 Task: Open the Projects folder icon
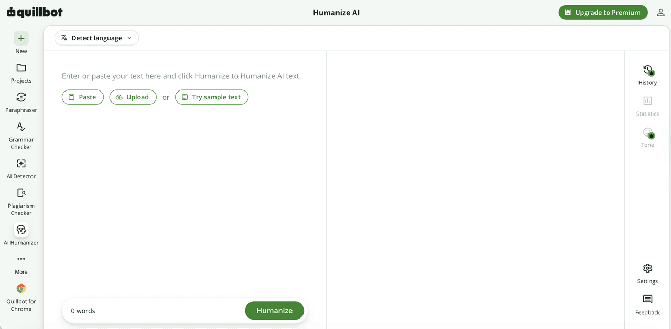pos(21,68)
